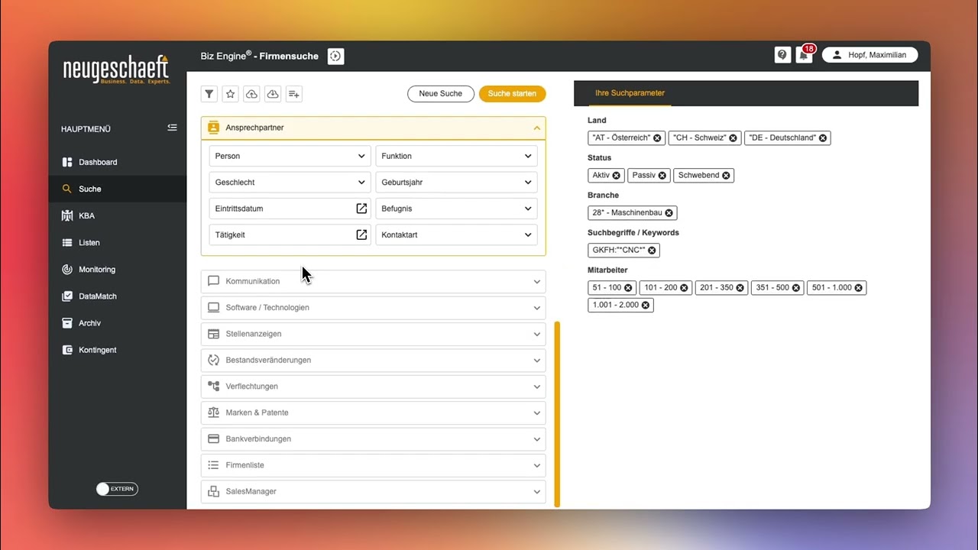
Task: Click the Eintrittsdatum field
Action: coord(290,209)
